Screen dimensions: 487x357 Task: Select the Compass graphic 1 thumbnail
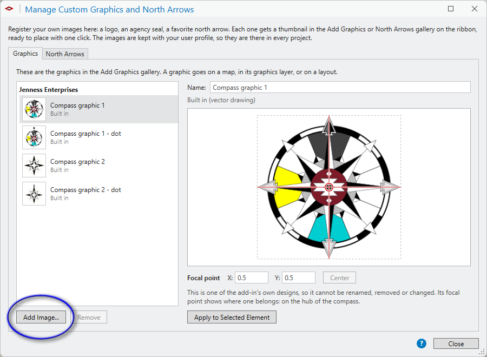coord(34,109)
